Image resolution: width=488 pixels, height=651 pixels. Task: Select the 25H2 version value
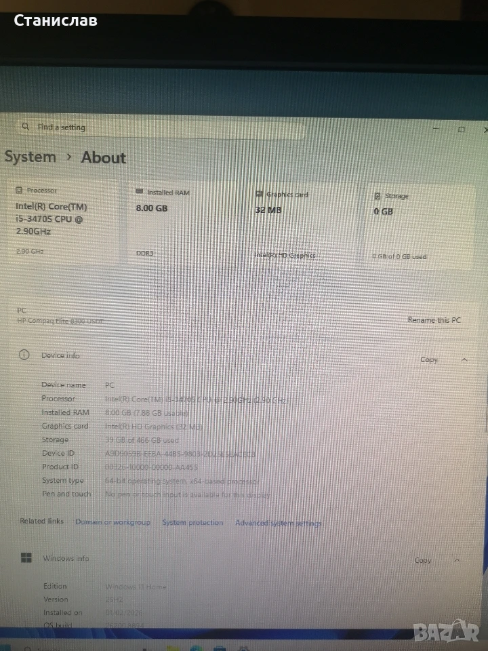(114, 599)
